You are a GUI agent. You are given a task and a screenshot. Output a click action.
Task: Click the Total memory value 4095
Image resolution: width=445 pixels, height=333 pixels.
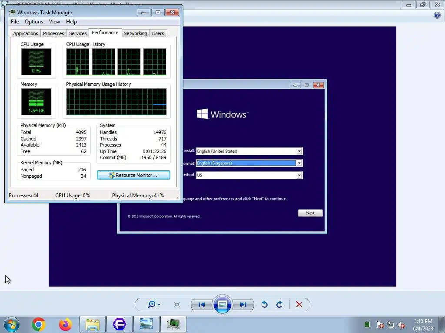pos(81,132)
